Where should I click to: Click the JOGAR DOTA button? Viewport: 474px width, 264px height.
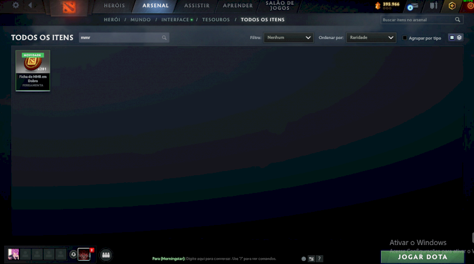pyautogui.click(x=422, y=257)
